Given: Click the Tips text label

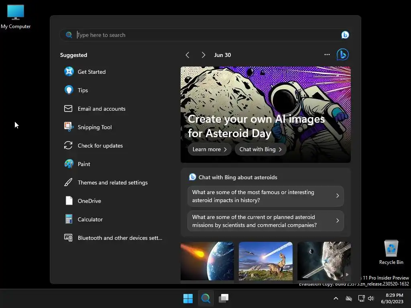Looking at the screenshot, I should [83, 90].
